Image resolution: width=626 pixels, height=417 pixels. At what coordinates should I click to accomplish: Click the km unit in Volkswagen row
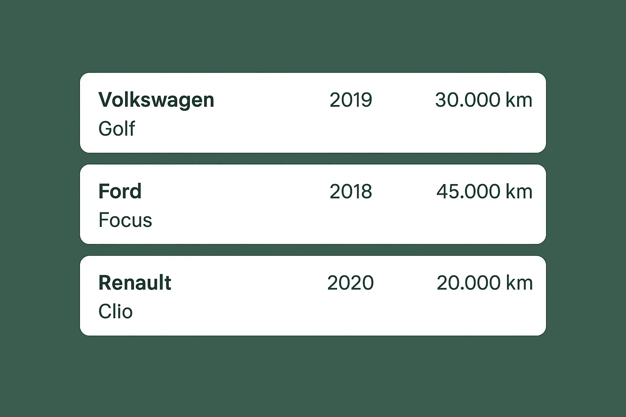coord(519,100)
